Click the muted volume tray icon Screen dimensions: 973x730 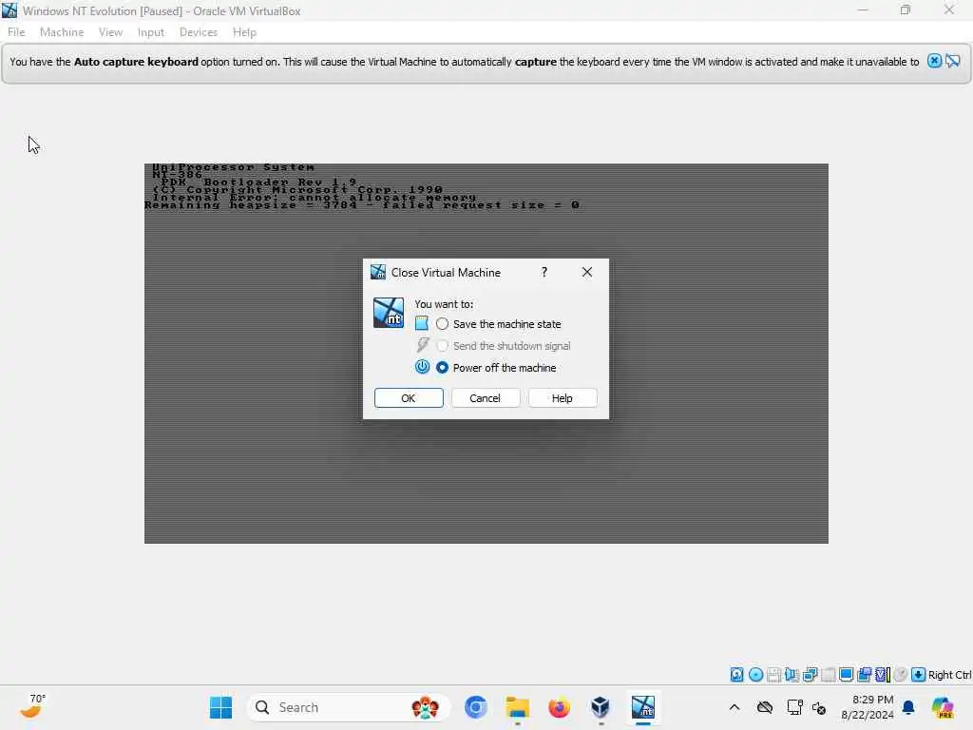coord(819,707)
